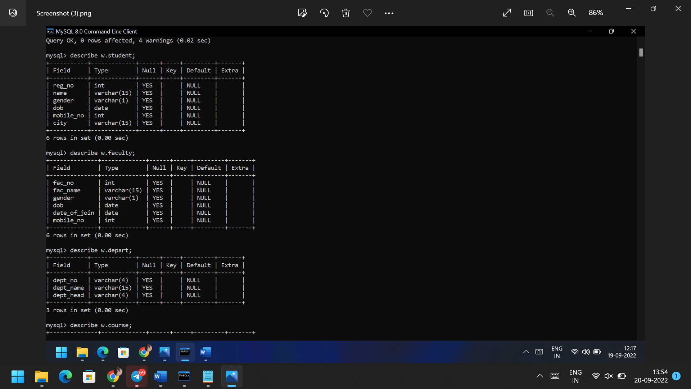The image size is (691, 389).
Task: Delete the screenshot via the trash icon
Action: coord(345,13)
